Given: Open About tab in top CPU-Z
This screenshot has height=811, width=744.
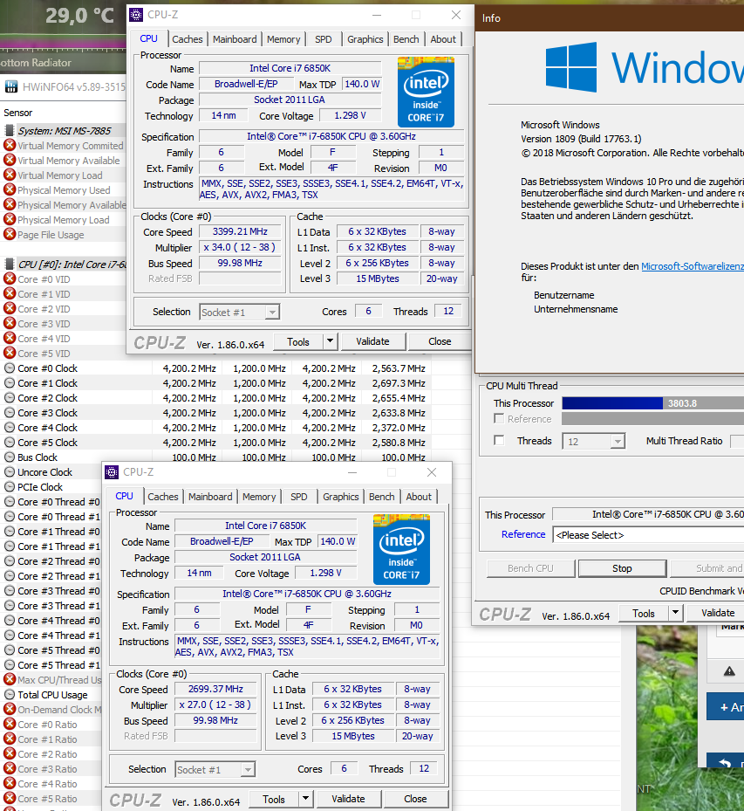Looking at the screenshot, I should tap(443, 39).
